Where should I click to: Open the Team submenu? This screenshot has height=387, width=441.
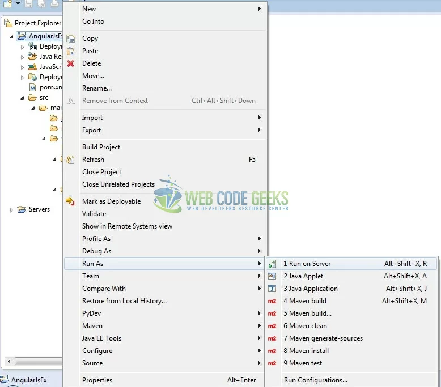(x=166, y=276)
